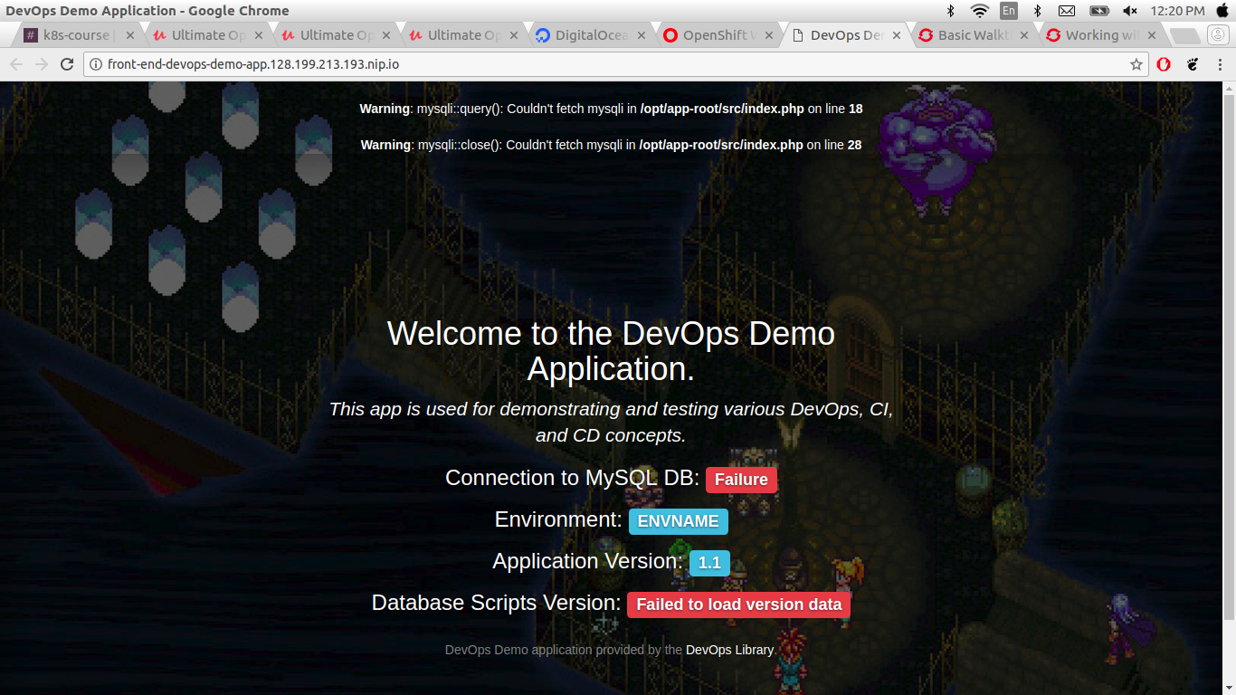Click the Welcome to the DevOps Demo heading

(611, 351)
